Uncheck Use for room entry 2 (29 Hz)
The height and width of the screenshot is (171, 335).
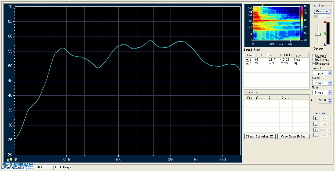pyautogui.click(x=247, y=63)
